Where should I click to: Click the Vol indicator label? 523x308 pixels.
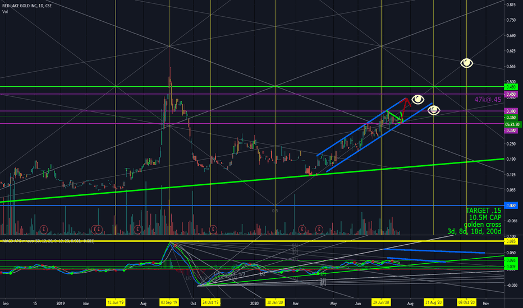(x=5, y=12)
